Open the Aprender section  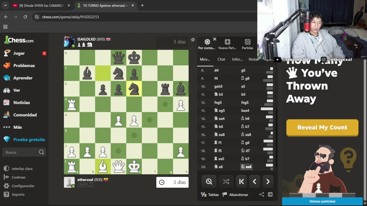click(x=23, y=78)
